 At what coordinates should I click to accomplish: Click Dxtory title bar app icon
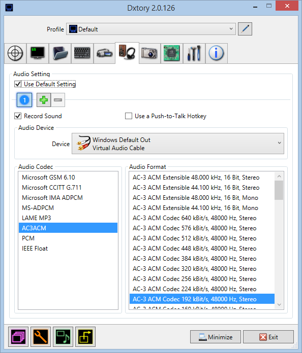[9, 8]
